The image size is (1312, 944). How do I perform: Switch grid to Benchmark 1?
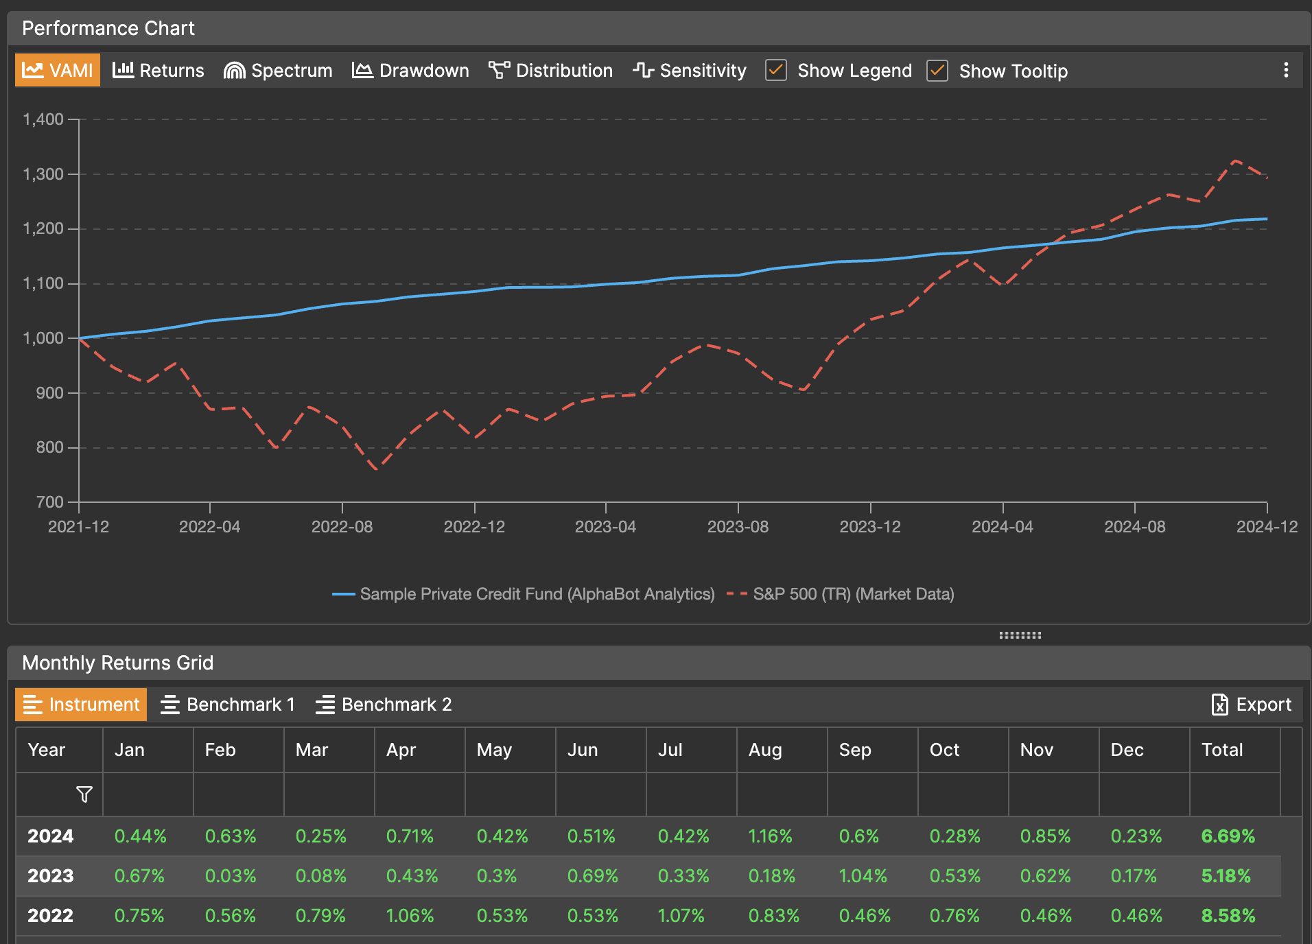click(228, 705)
